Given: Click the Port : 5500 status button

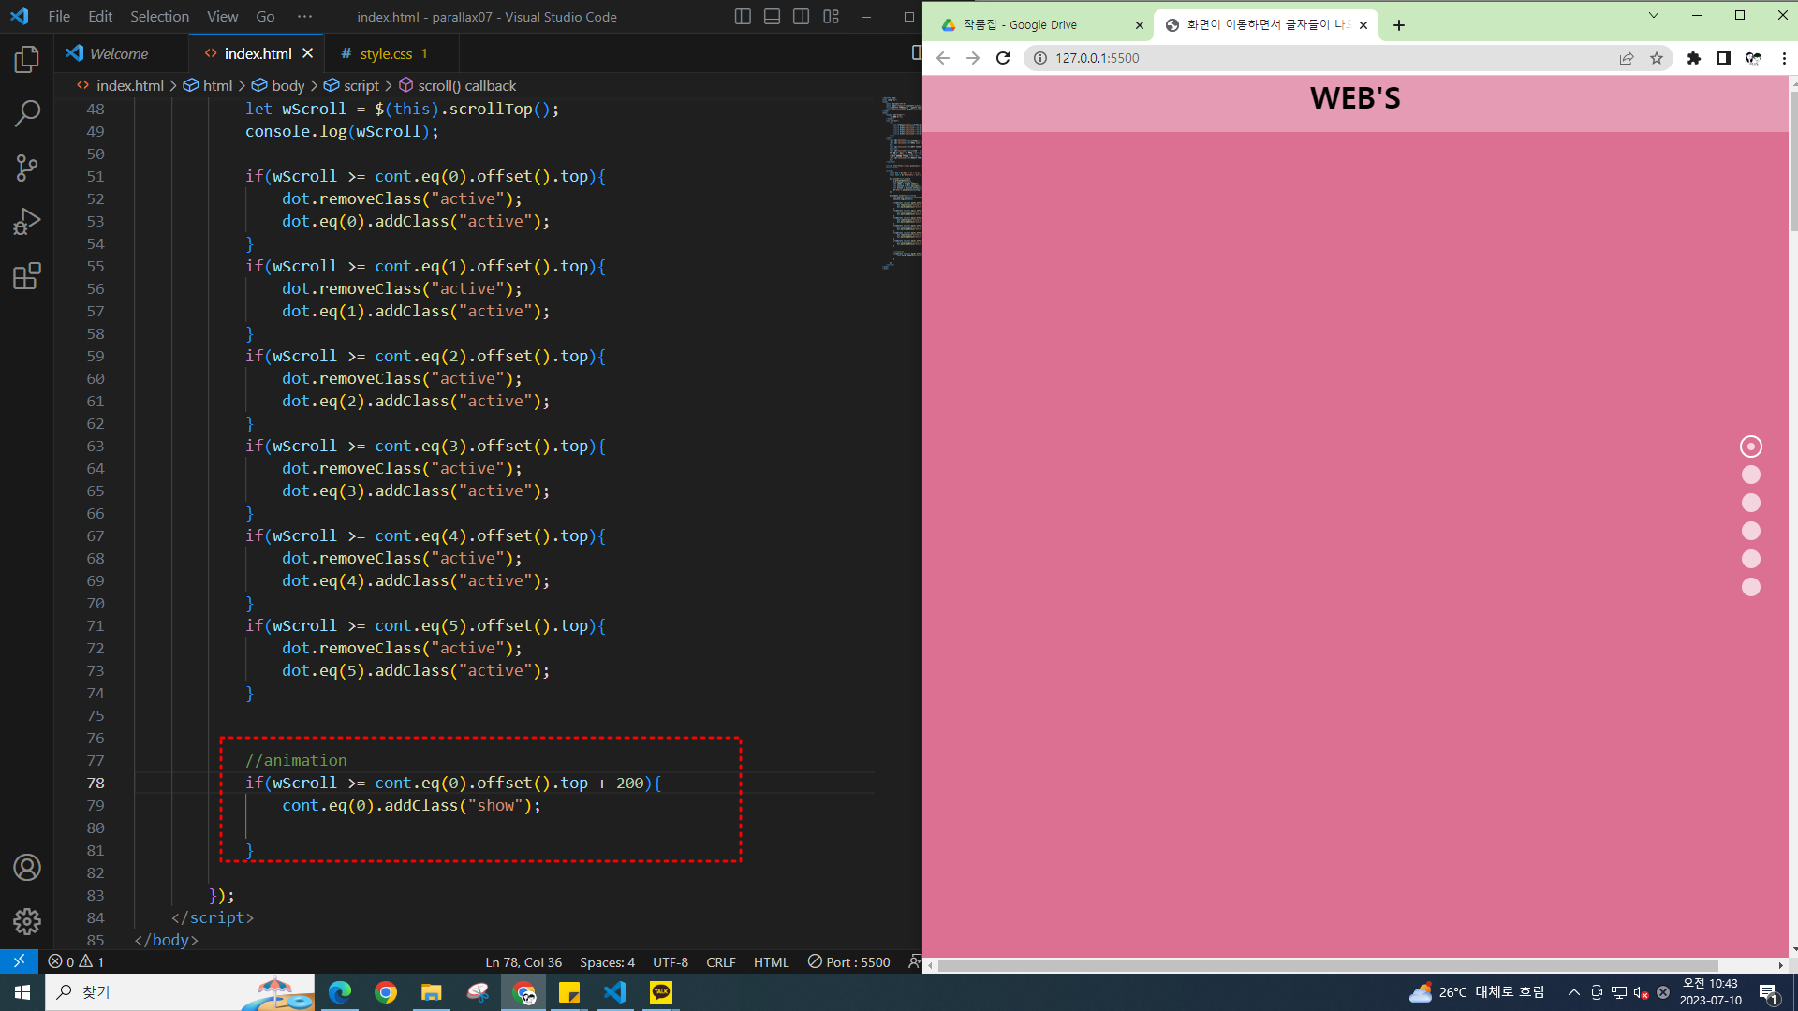Looking at the screenshot, I should [x=849, y=962].
